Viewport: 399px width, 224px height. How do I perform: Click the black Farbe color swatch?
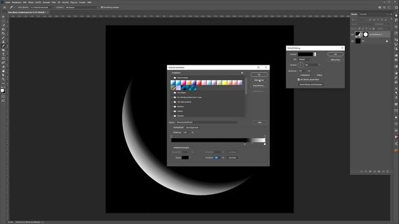185,157
